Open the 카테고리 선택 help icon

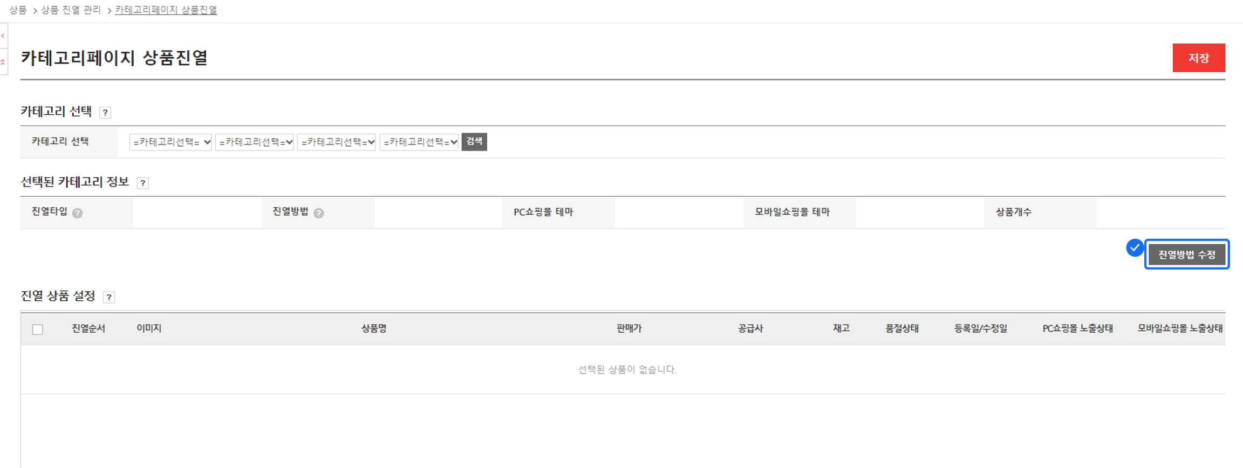pyautogui.click(x=105, y=113)
